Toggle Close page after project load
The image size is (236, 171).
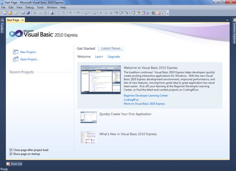point(11,150)
